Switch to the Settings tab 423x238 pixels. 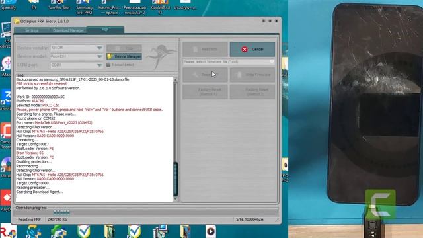click(32, 30)
